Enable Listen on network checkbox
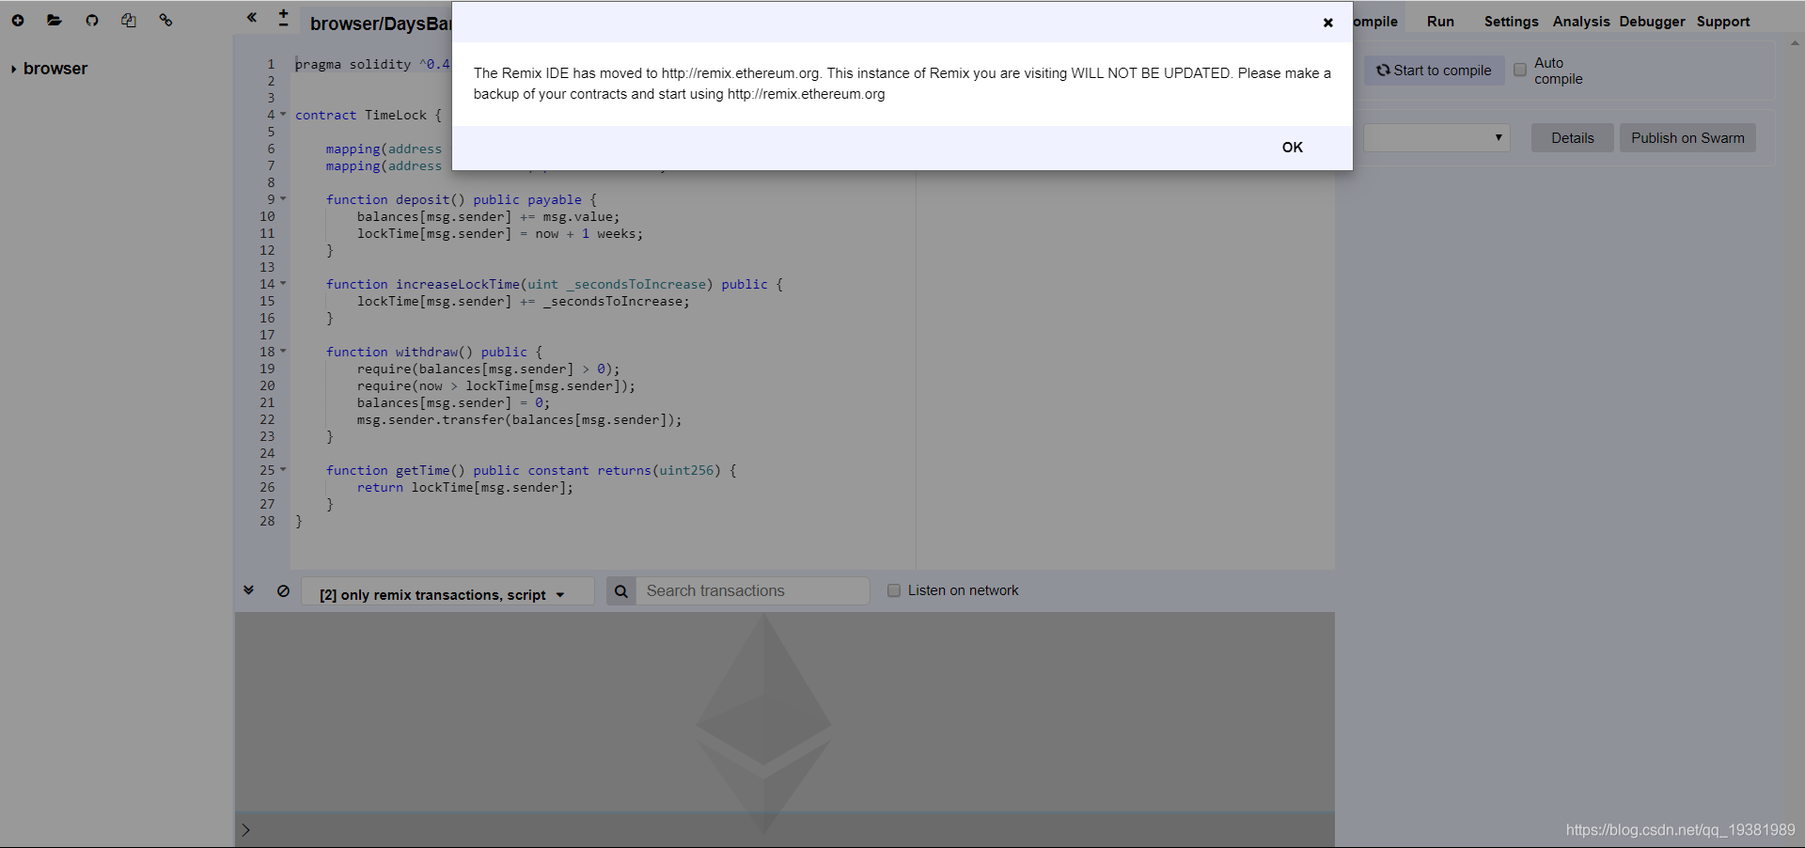Image resolution: width=1805 pixels, height=848 pixels. [894, 590]
